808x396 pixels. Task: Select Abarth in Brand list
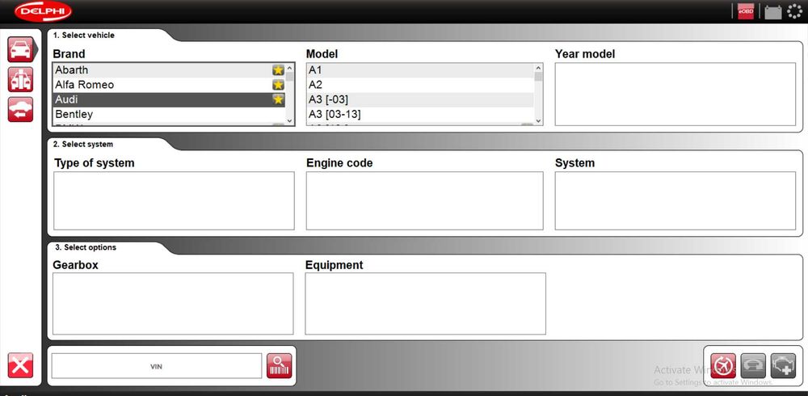point(169,70)
